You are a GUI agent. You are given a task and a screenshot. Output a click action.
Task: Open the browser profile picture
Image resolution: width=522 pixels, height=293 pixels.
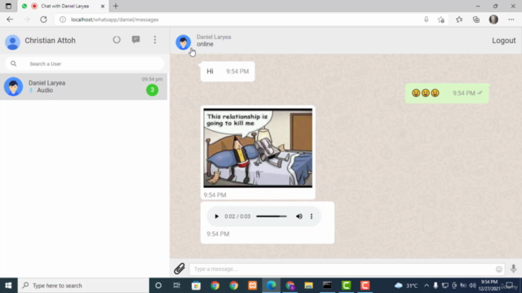(493, 20)
